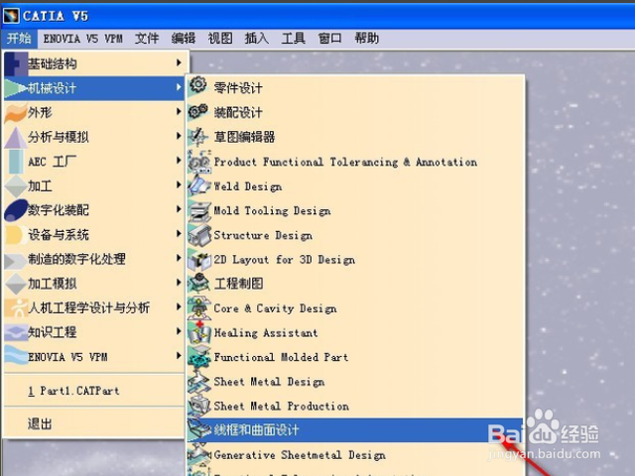The height and width of the screenshot is (476, 635).
Task: Click the 设备与系统 yellow icon
Action: (x=15, y=235)
